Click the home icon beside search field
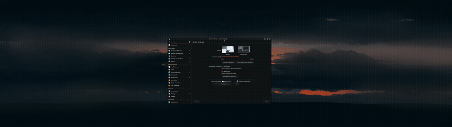Image resolution: width=452 pixels, height=127 pixels. click(x=169, y=42)
